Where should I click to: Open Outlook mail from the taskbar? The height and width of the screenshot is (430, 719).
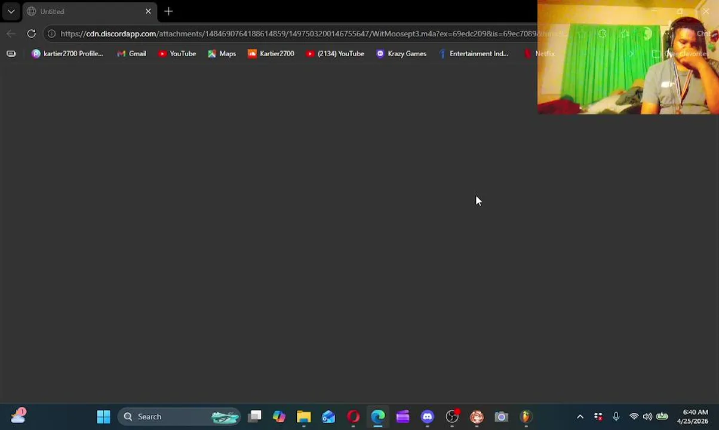tap(328, 416)
